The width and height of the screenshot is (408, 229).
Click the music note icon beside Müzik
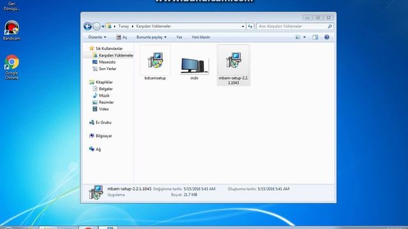(x=95, y=95)
